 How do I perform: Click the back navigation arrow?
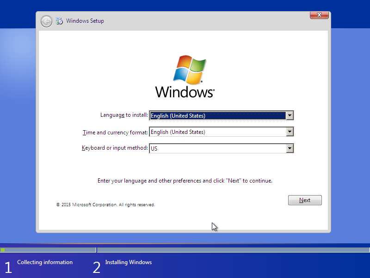pos(46,21)
